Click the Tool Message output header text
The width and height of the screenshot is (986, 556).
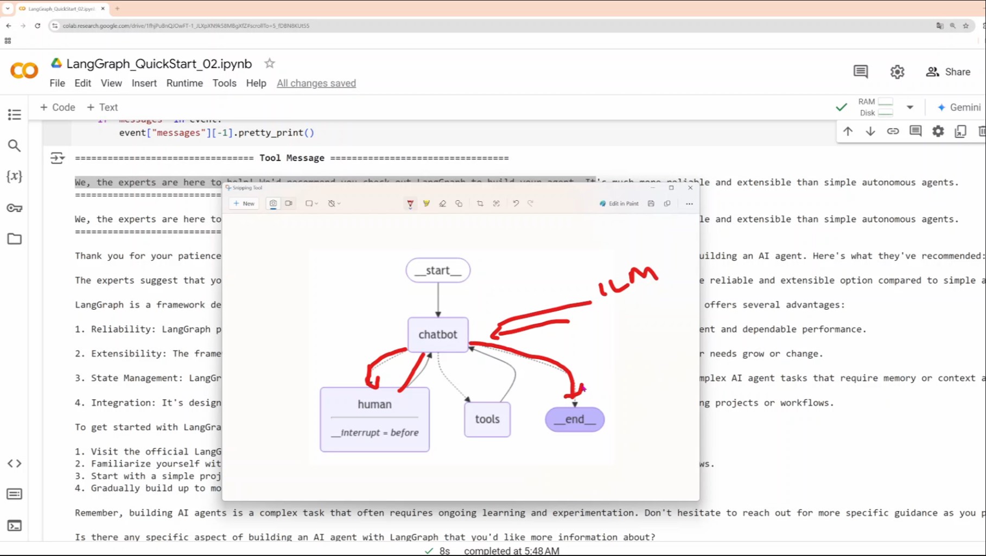point(292,158)
